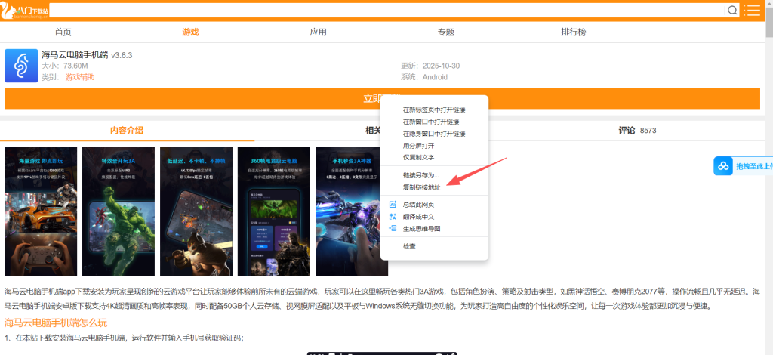This screenshot has height=355, width=773.
Task: Click the app title 海马云电脑手机端 text
Action: coord(75,54)
